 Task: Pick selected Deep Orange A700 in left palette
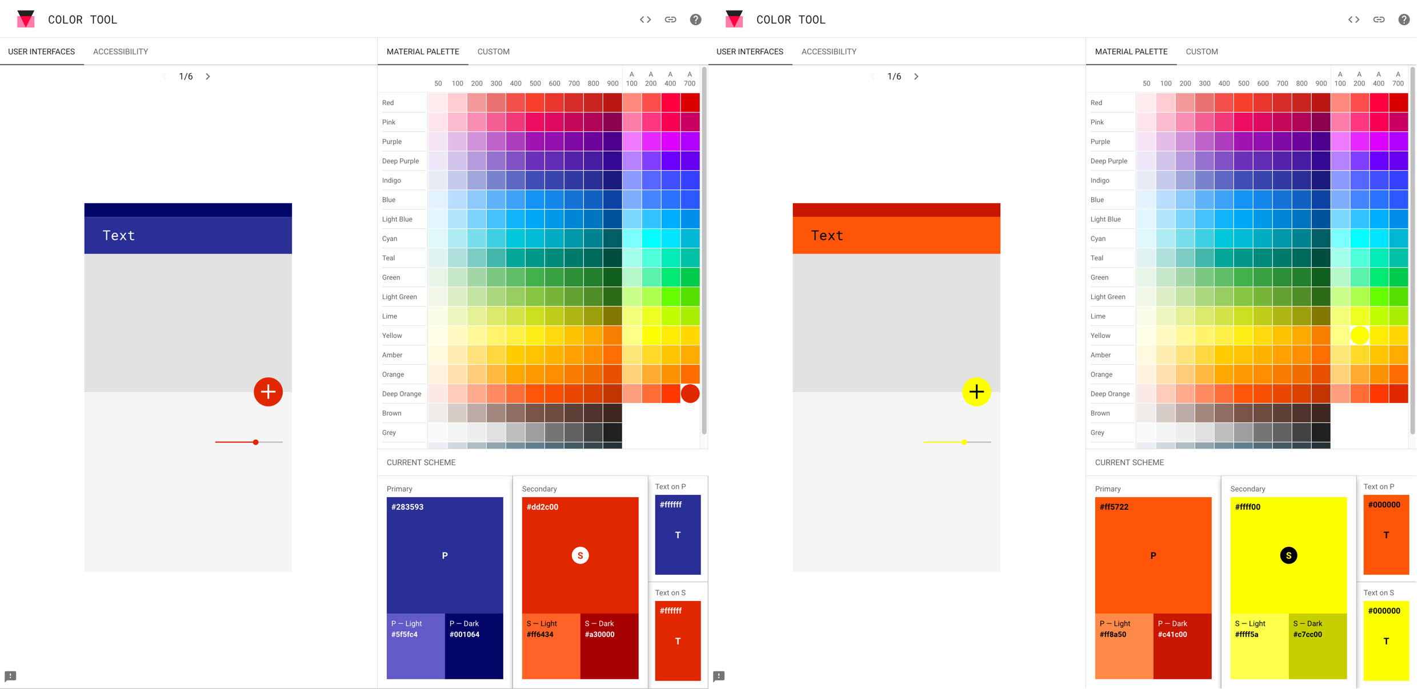click(x=690, y=394)
